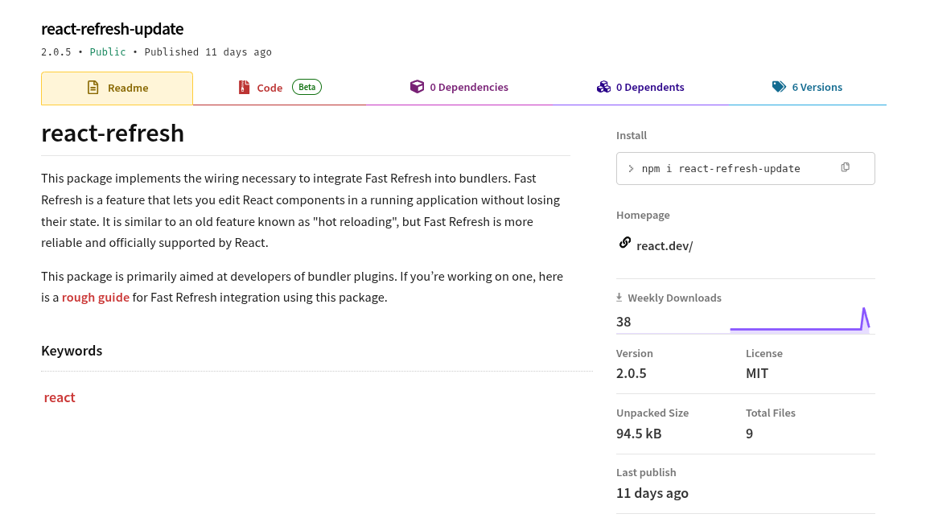
Task: Click the weekly downloads sparkline chart
Action: [x=800, y=322]
